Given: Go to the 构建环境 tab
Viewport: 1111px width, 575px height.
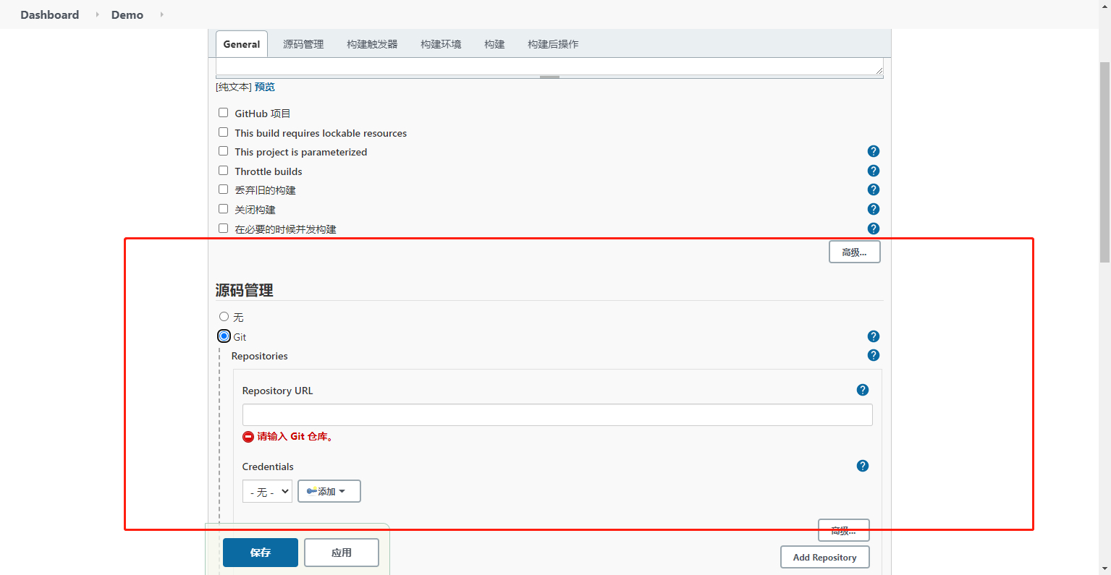Looking at the screenshot, I should 441,44.
